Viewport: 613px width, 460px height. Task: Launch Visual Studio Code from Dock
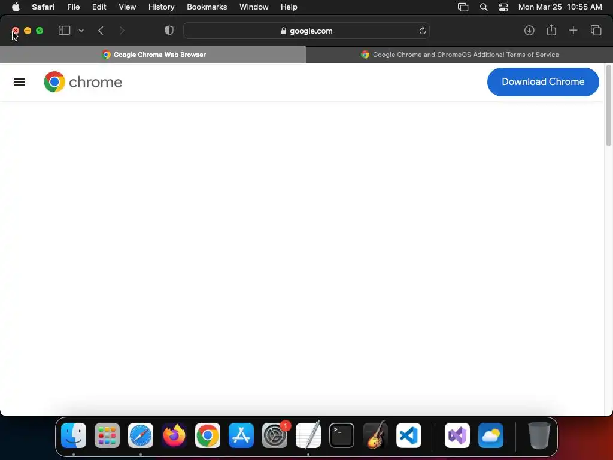pos(409,435)
